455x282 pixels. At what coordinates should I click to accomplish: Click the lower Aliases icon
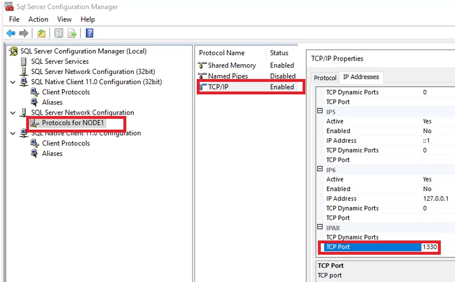tap(34, 153)
